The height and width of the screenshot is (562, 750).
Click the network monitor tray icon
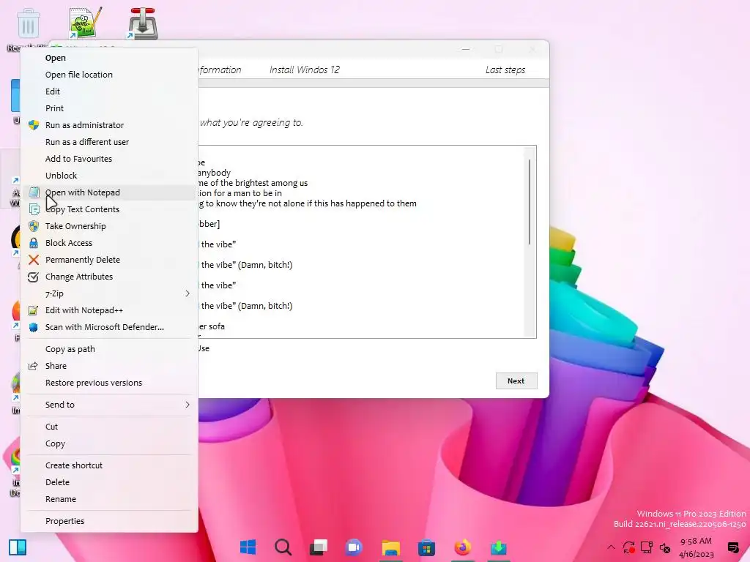647,547
